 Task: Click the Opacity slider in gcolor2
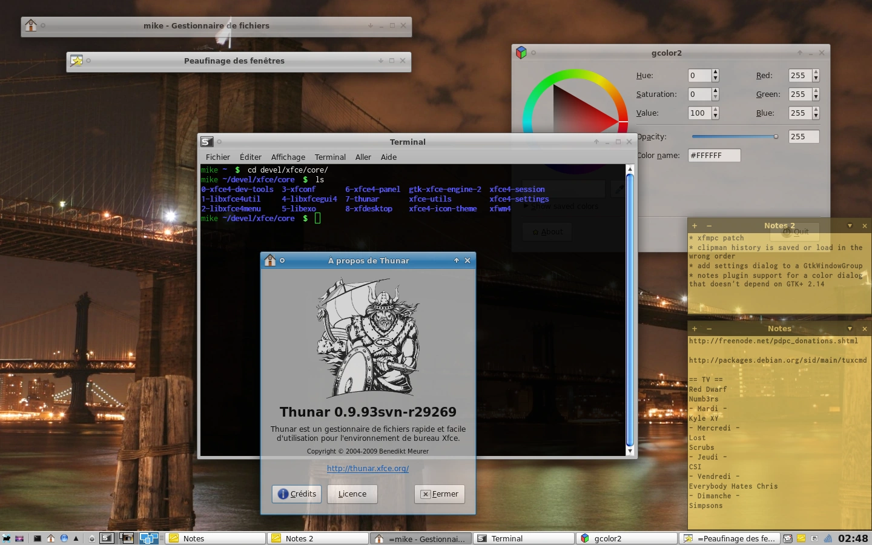point(735,136)
